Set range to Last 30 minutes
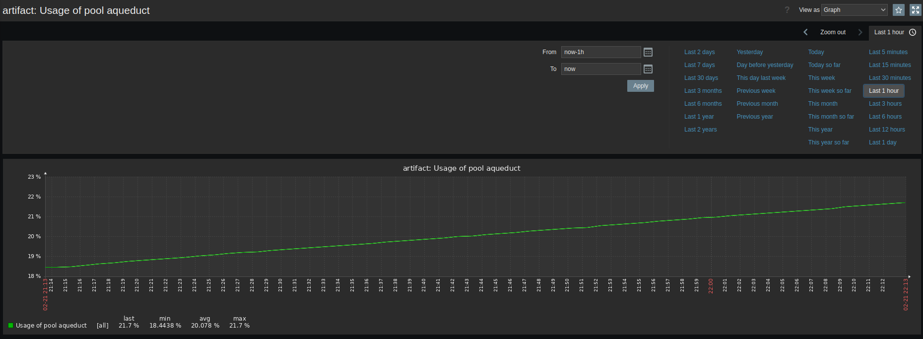 [x=890, y=78]
